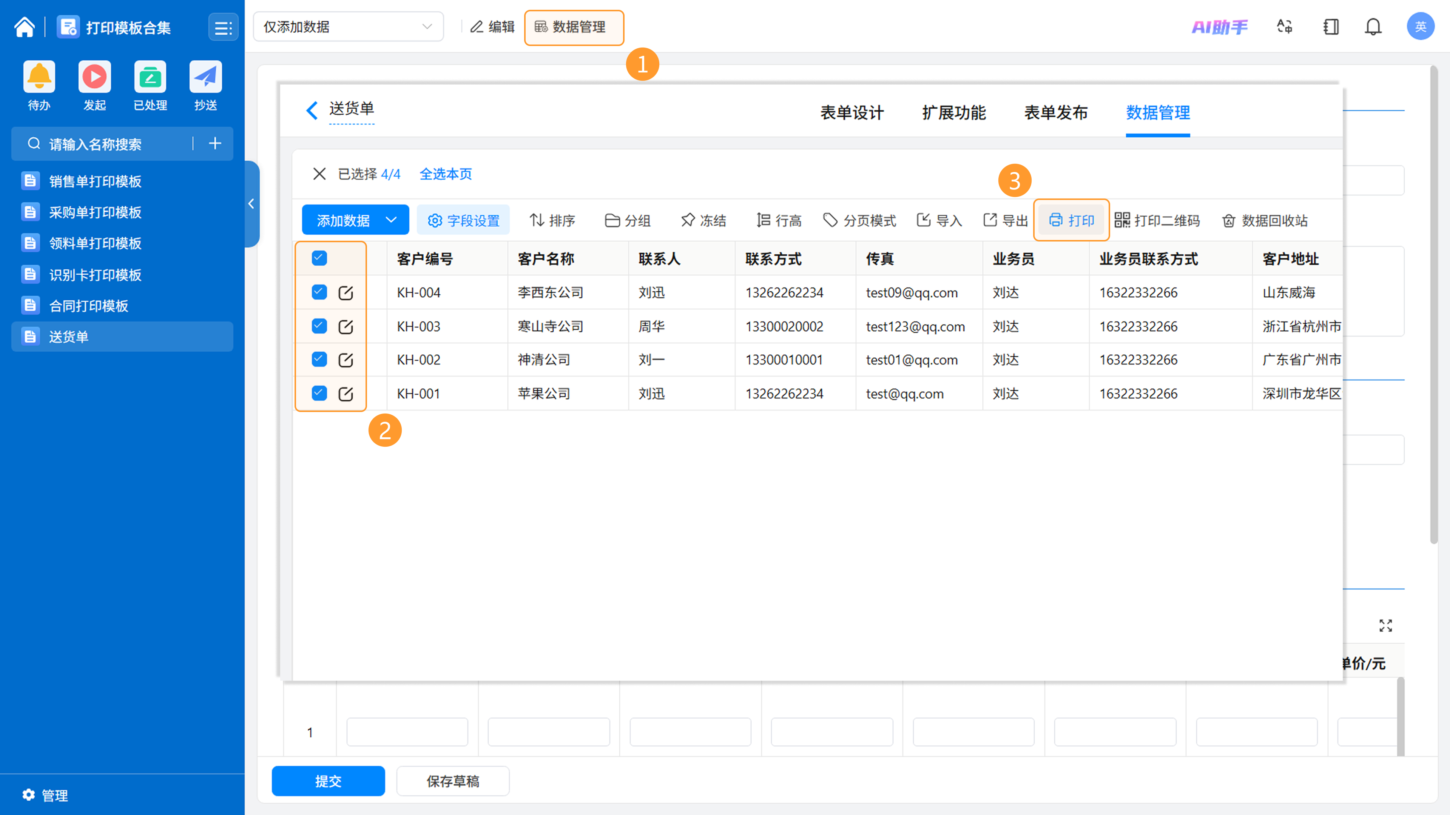Image resolution: width=1450 pixels, height=815 pixels.
Task: Open 采购单打印模板 in sidebar
Action: (x=122, y=212)
